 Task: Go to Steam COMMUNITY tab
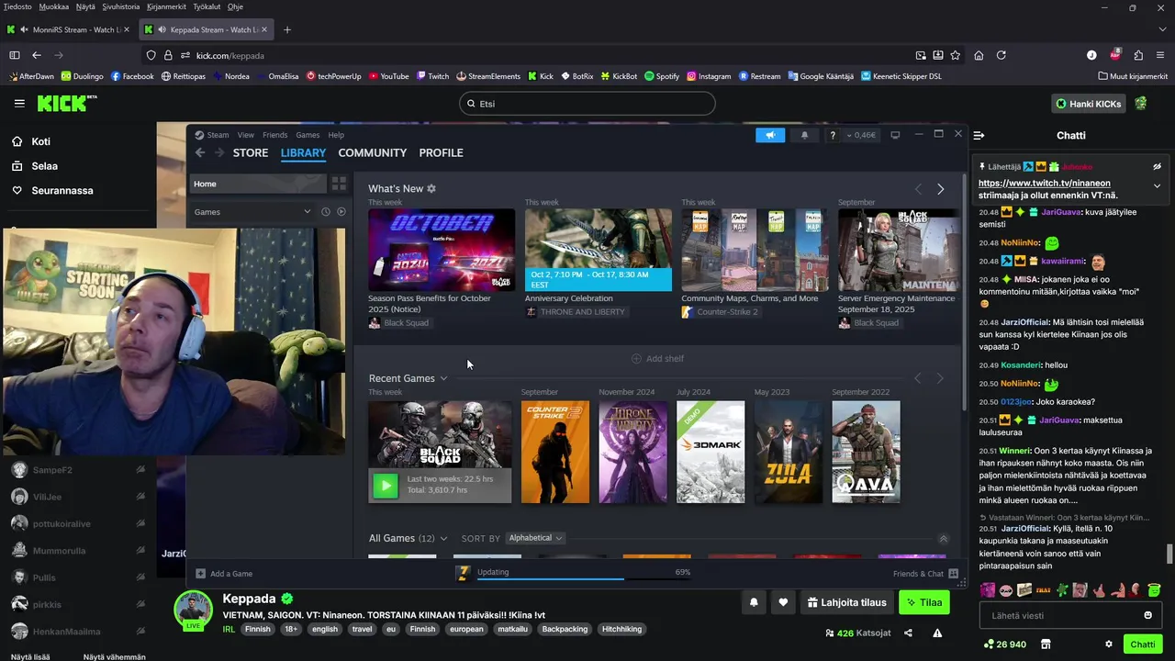[x=373, y=152]
